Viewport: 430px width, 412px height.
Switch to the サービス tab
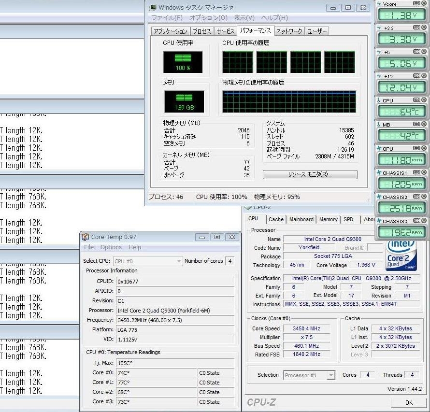pyautogui.click(x=226, y=31)
